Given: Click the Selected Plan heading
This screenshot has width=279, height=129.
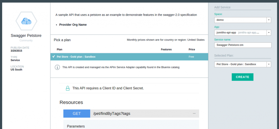Looking at the screenshot, I should point(224,56).
